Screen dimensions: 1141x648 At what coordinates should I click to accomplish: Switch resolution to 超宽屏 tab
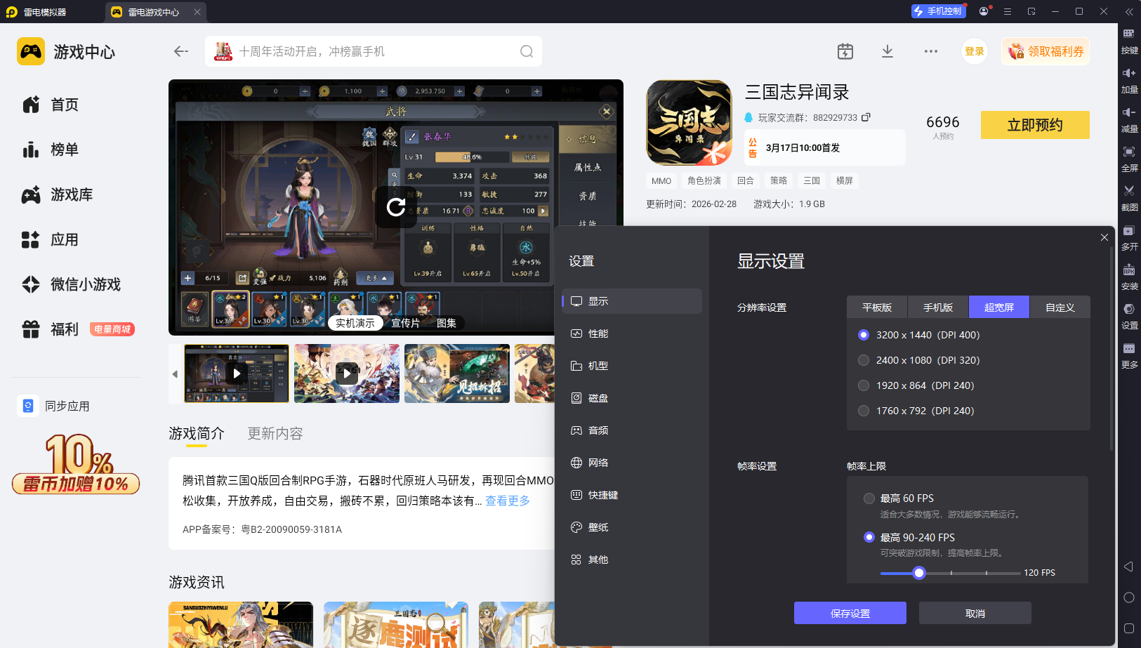point(999,307)
